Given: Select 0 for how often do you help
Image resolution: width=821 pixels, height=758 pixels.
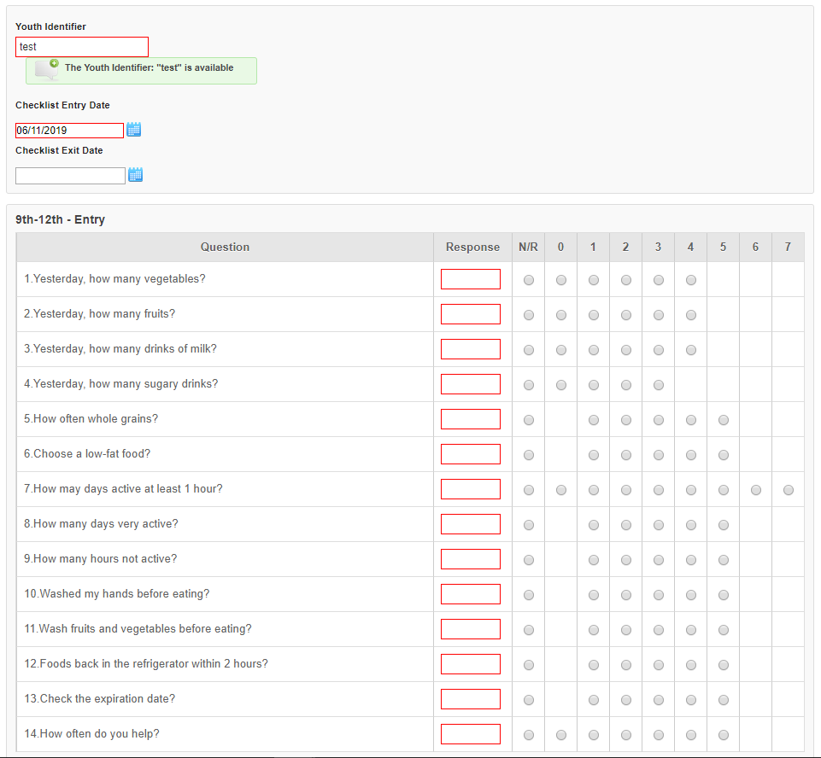Looking at the screenshot, I should tap(561, 735).
